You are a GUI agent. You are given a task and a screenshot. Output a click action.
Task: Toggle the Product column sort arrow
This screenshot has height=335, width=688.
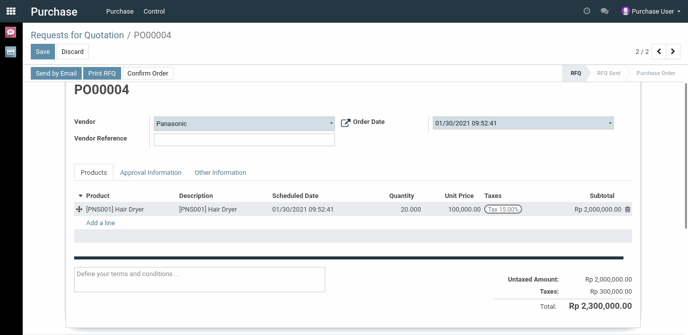click(x=80, y=196)
